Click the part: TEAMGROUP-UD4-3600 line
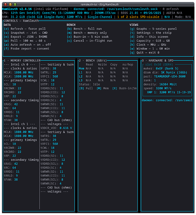 click(164, 77)
